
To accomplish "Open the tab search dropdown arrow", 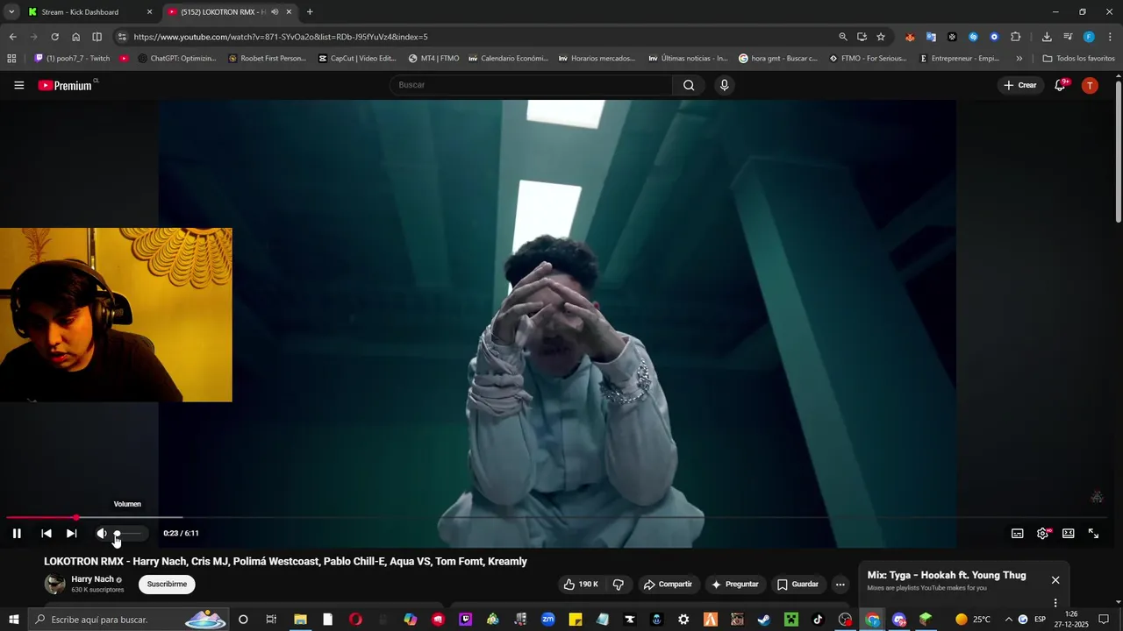I will tap(11, 12).
